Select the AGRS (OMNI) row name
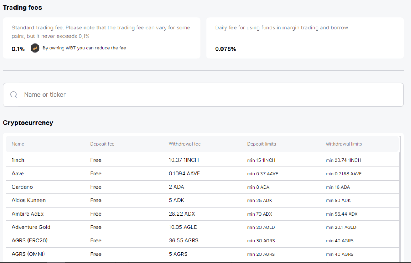 click(x=28, y=254)
